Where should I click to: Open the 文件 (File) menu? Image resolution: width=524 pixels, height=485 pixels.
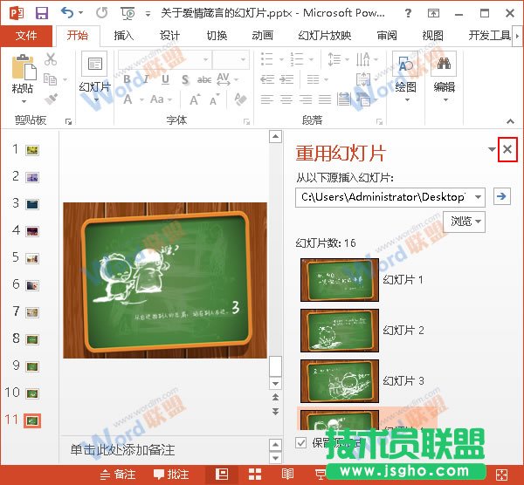(x=27, y=36)
